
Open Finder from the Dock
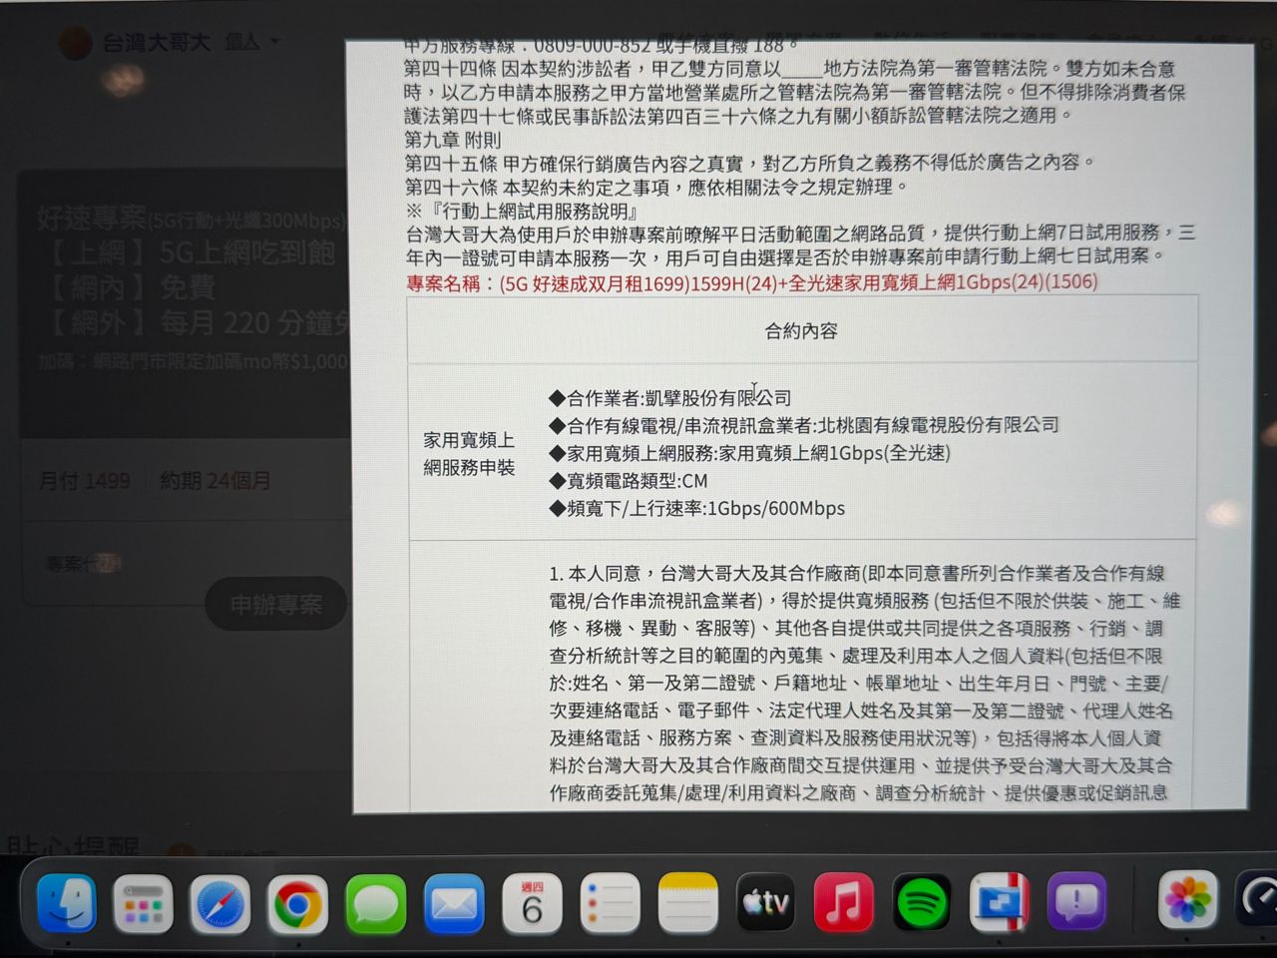point(67,903)
